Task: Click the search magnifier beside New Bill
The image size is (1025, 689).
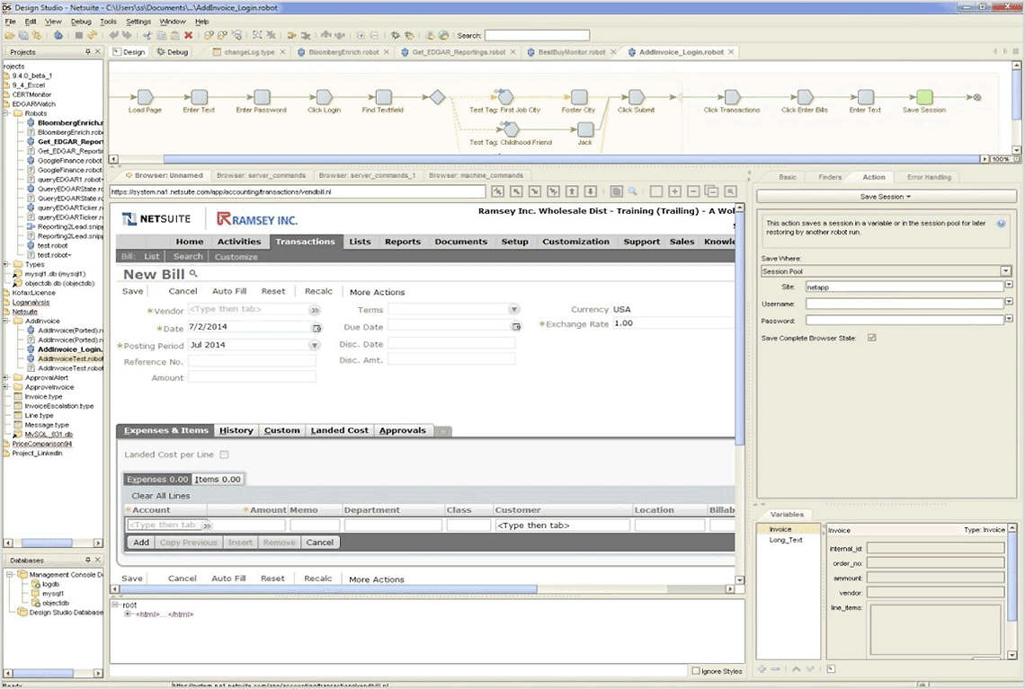Action: 193,274
